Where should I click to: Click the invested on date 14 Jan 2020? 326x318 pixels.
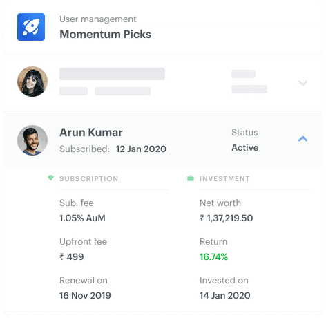click(225, 295)
